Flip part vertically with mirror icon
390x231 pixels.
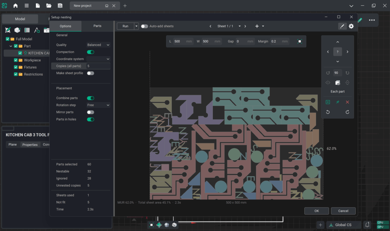(347, 82)
